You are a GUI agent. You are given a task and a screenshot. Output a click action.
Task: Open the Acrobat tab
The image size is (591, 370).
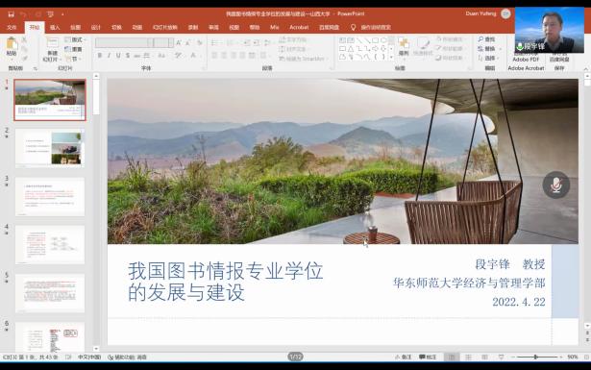pos(299,27)
